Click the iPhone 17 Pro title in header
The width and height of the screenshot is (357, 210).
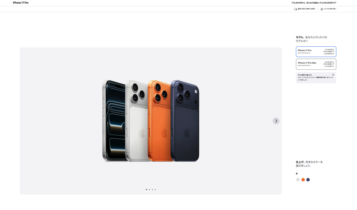tap(21, 3)
